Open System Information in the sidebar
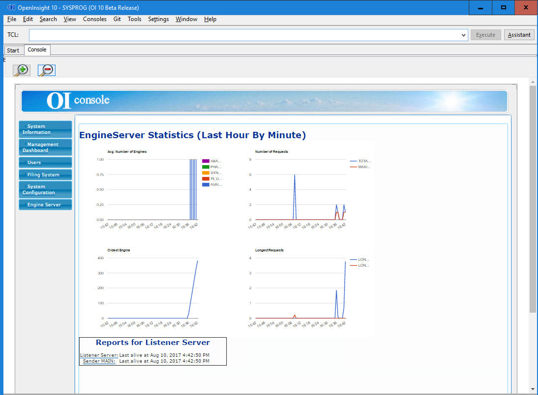538x395 pixels. 45,129
